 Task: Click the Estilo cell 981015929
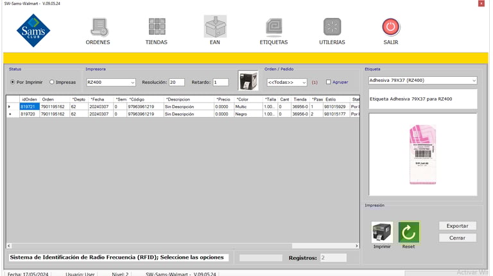(x=337, y=107)
